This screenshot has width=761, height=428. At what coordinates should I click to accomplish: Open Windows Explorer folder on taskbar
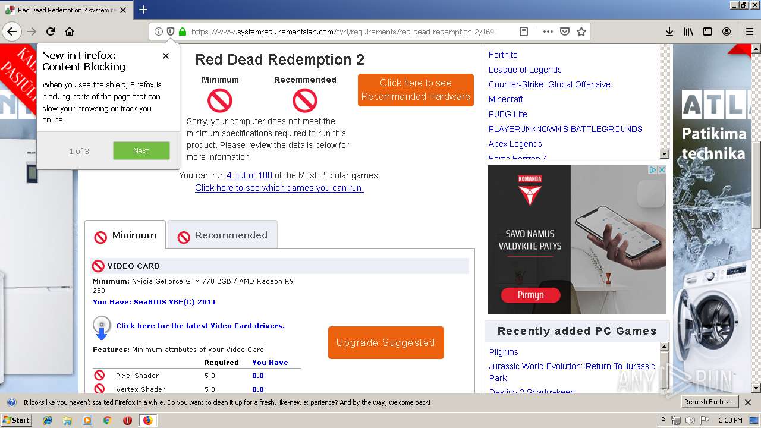coord(67,420)
